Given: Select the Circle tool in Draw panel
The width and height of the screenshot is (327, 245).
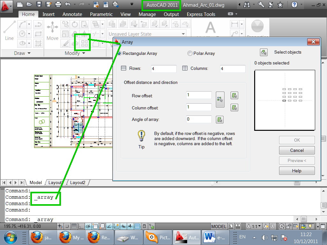Looking at the screenshot, I should (x=22, y=33).
